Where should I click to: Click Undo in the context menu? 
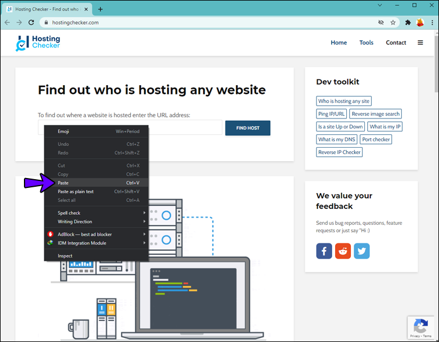pyautogui.click(x=96, y=144)
